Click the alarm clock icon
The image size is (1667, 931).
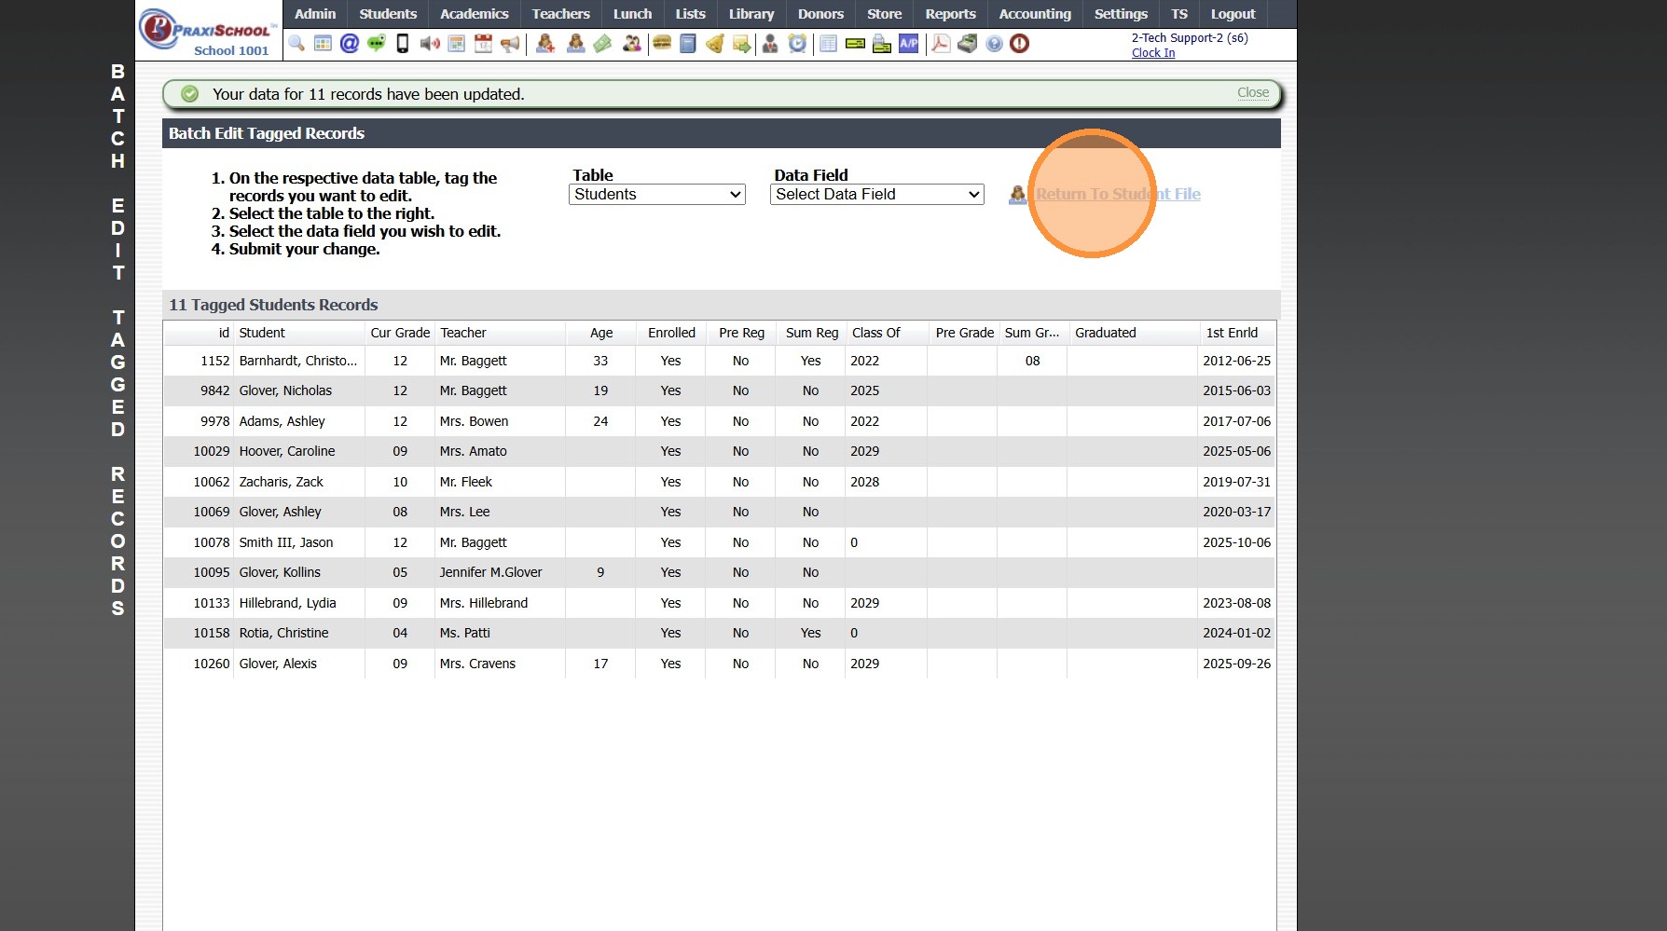point(797,44)
